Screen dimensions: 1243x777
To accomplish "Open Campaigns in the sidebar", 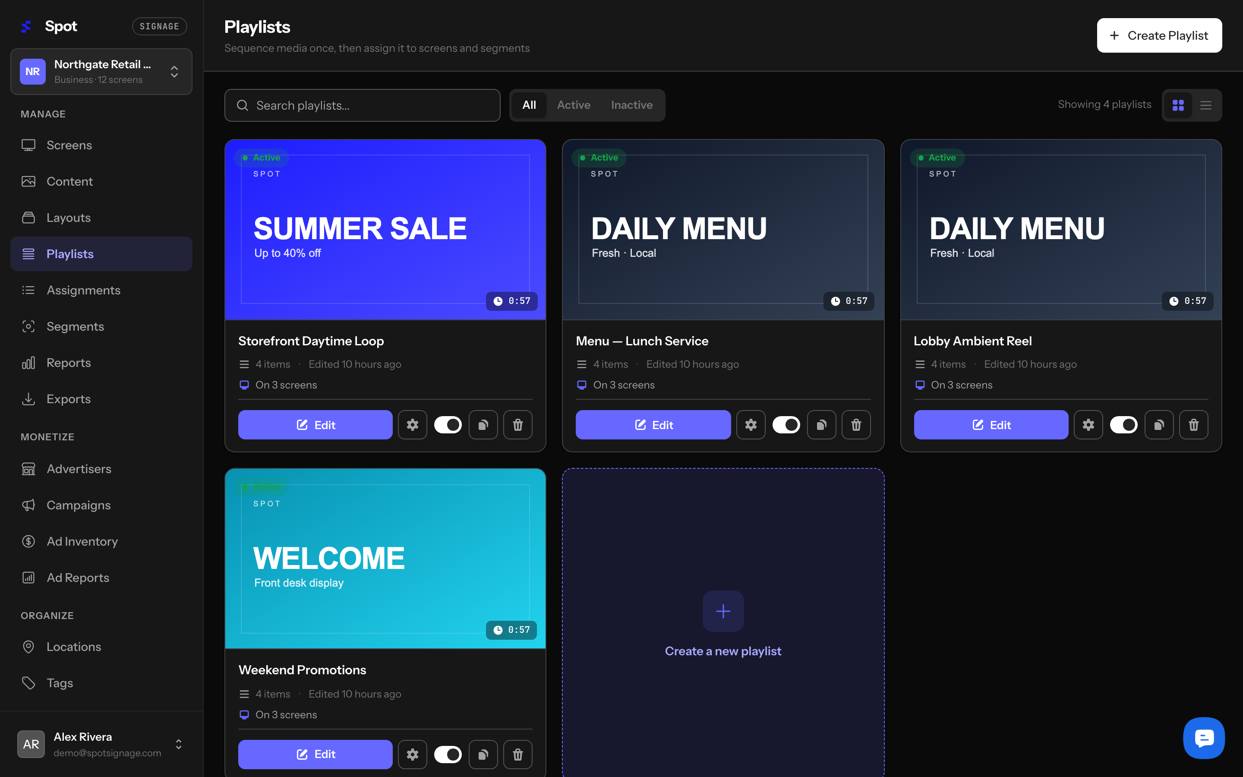I will coord(101,505).
